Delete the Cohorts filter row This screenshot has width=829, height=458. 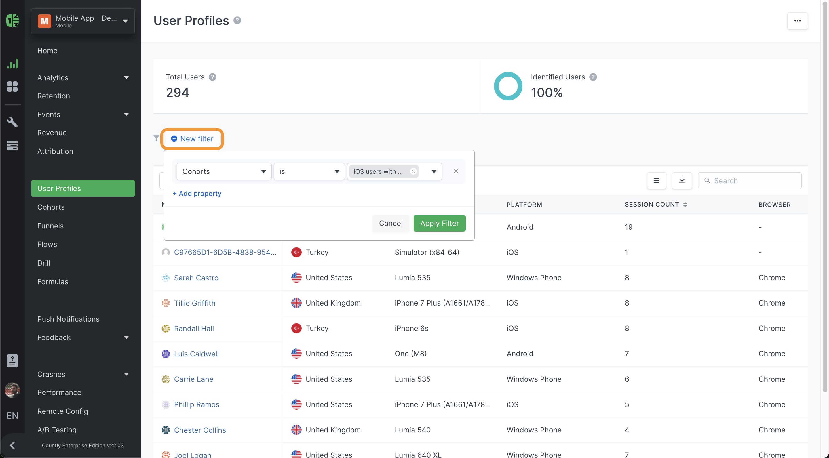[x=456, y=171]
